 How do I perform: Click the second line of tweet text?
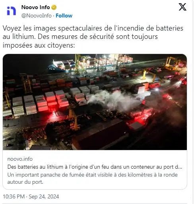(80, 37)
